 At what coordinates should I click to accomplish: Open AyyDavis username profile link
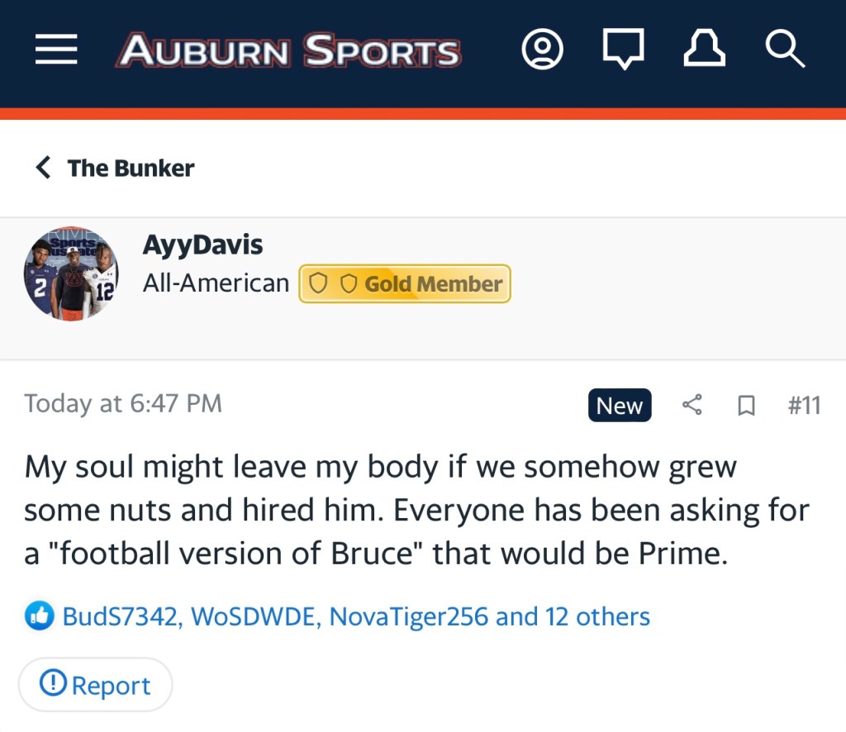pyautogui.click(x=202, y=245)
